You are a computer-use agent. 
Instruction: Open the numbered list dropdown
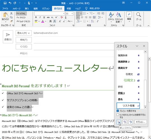[x=88, y=13]
